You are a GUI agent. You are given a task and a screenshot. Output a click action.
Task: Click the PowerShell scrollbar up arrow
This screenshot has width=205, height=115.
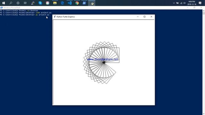coord(204,11)
